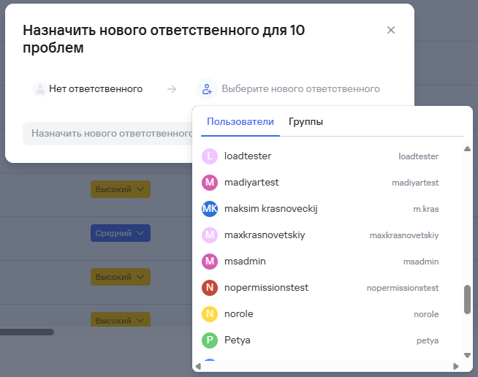Click the yellow N avatar of norole
Viewport: 478px width, 377px height.
(210, 313)
